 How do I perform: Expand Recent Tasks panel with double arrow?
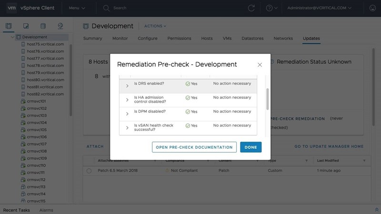click(x=377, y=210)
